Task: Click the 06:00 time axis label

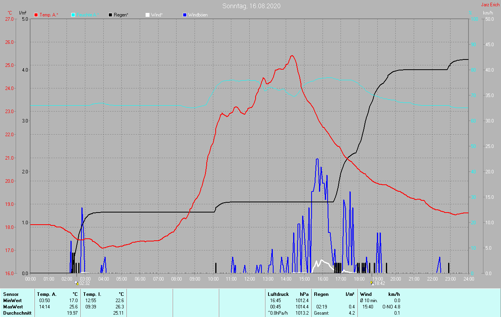Action: tap(140, 279)
